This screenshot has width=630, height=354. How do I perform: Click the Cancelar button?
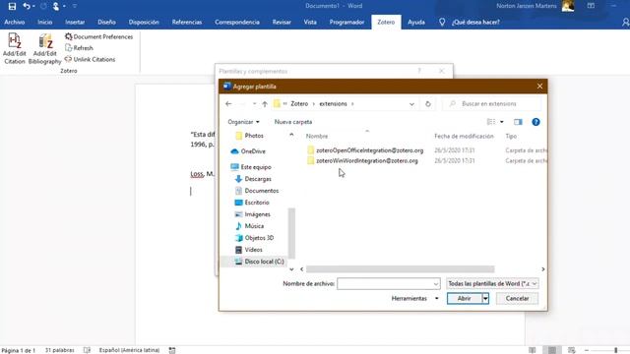coord(517,298)
